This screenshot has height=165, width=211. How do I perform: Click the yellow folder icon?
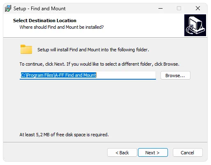[26, 49]
